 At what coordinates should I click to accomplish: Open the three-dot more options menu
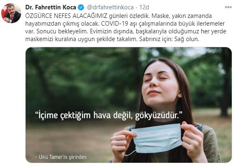point(228,7)
